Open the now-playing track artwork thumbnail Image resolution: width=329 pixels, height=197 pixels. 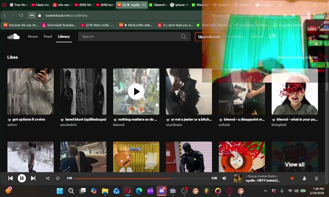tap(238, 178)
